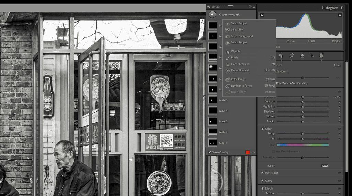This screenshot has height=196, width=352.
Task: Open the Edit sliders tool icon
Action: coord(281,56)
